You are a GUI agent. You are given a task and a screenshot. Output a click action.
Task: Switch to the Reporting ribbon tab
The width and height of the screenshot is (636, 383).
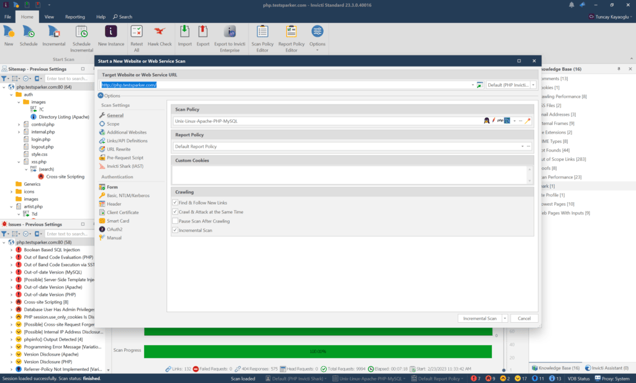click(75, 17)
